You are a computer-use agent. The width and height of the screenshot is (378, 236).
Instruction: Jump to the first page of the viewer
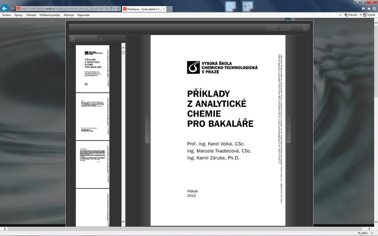click(x=269, y=28)
